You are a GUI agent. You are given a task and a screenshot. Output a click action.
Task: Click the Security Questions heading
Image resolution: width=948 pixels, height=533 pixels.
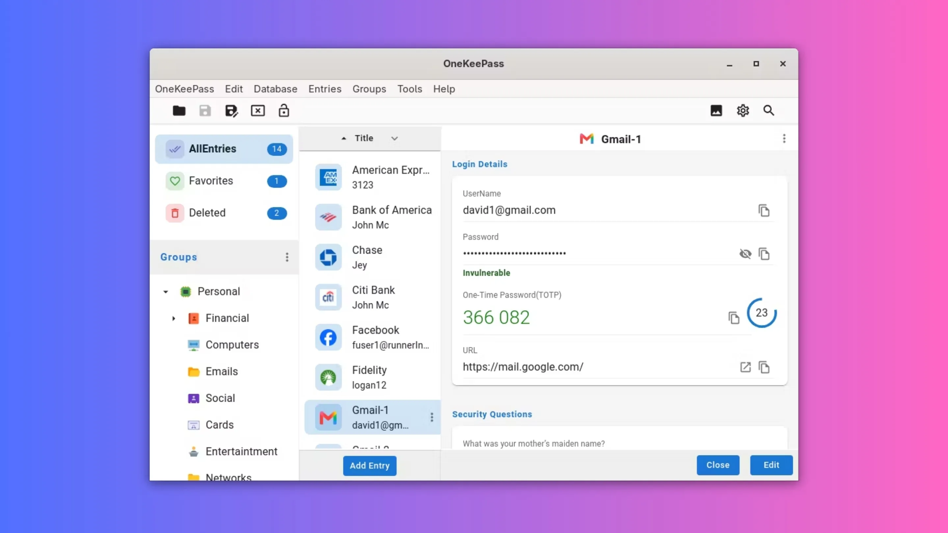492,414
